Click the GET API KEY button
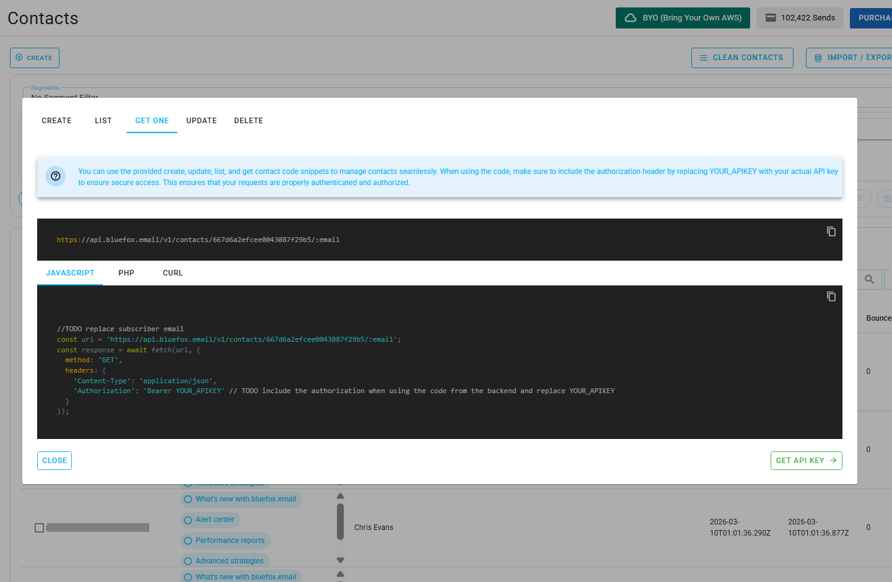This screenshot has width=892, height=582. click(806, 460)
